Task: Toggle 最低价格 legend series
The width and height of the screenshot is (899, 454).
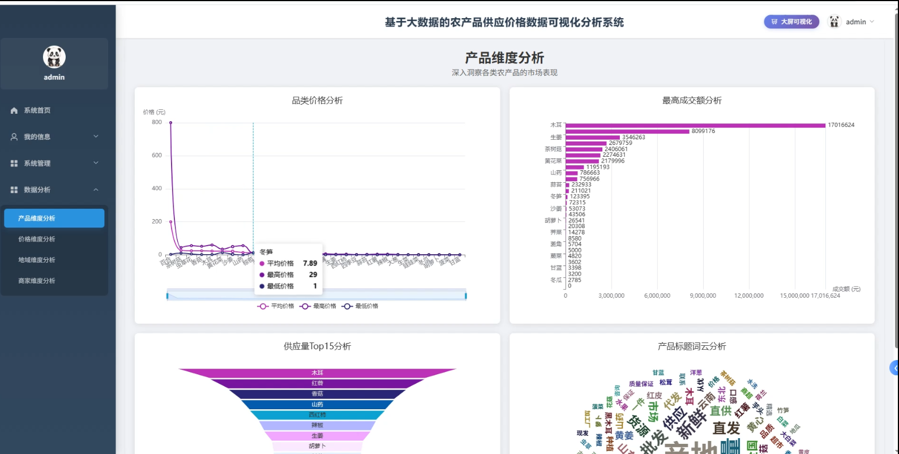Action: 360,306
